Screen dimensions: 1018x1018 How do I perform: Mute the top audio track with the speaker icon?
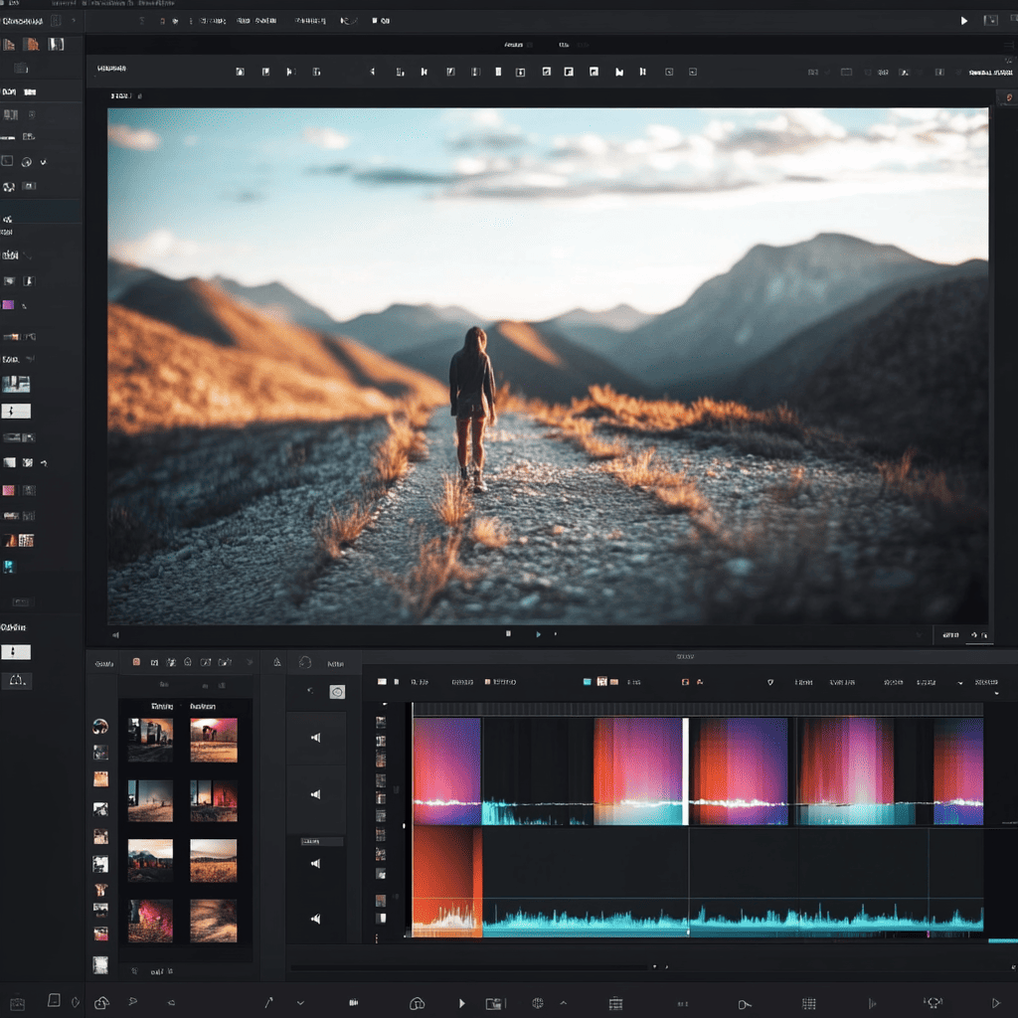tap(316, 738)
